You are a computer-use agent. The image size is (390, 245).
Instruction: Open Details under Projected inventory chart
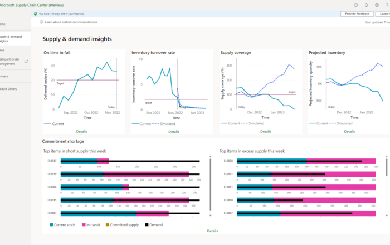349,132
